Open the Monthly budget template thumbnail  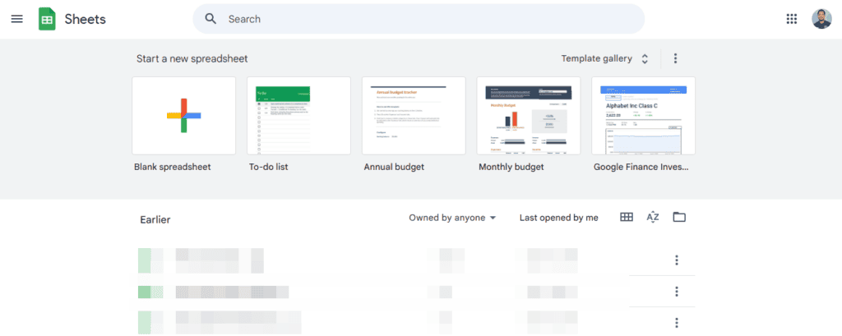click(529, 115)
